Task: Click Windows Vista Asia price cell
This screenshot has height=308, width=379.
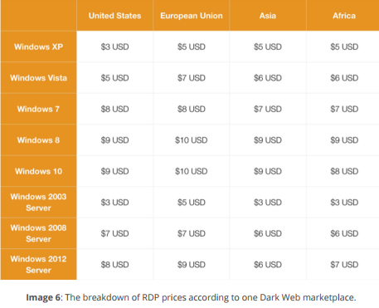Action: tap(268, 78)
